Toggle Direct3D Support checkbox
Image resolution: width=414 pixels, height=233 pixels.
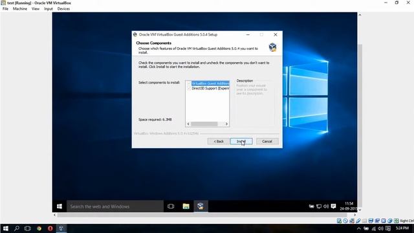coord(188,89)
